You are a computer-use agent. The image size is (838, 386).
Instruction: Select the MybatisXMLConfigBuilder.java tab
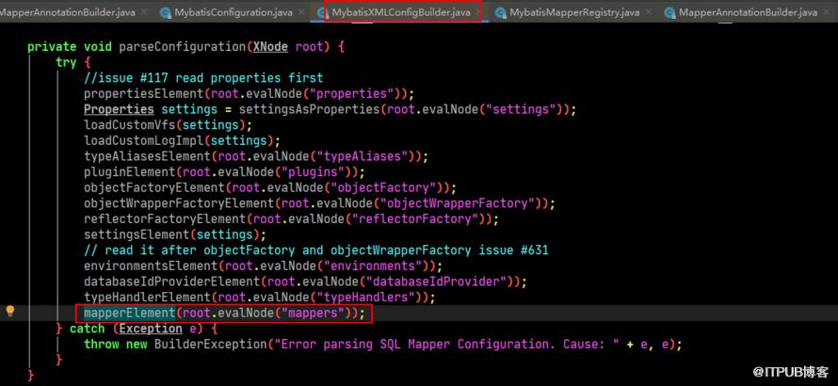tap(401, 11)
